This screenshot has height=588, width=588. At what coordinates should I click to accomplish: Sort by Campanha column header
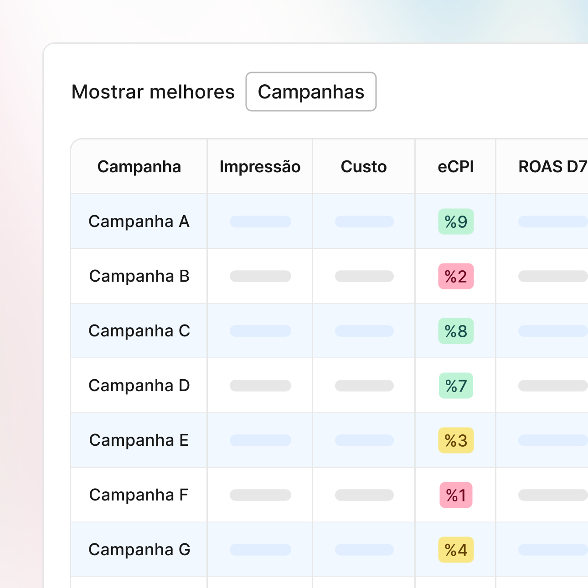click(x=139, y=167)
